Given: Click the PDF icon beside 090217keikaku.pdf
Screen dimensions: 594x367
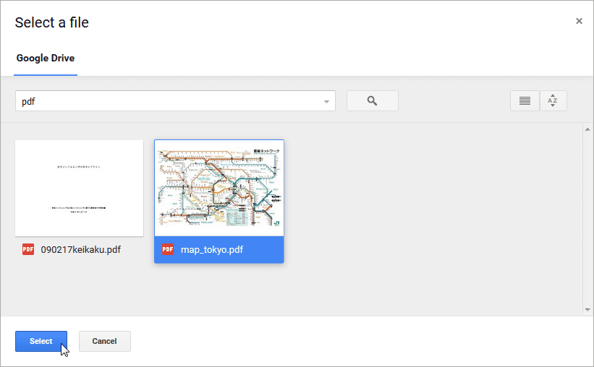Looking at the screenshot, I should tap(28, 249).
